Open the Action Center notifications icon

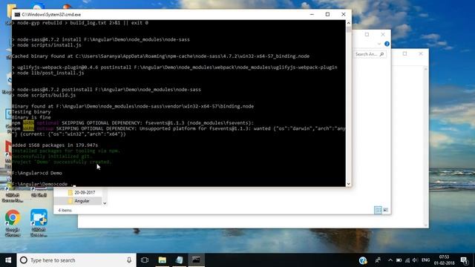[x=464, y=260]
